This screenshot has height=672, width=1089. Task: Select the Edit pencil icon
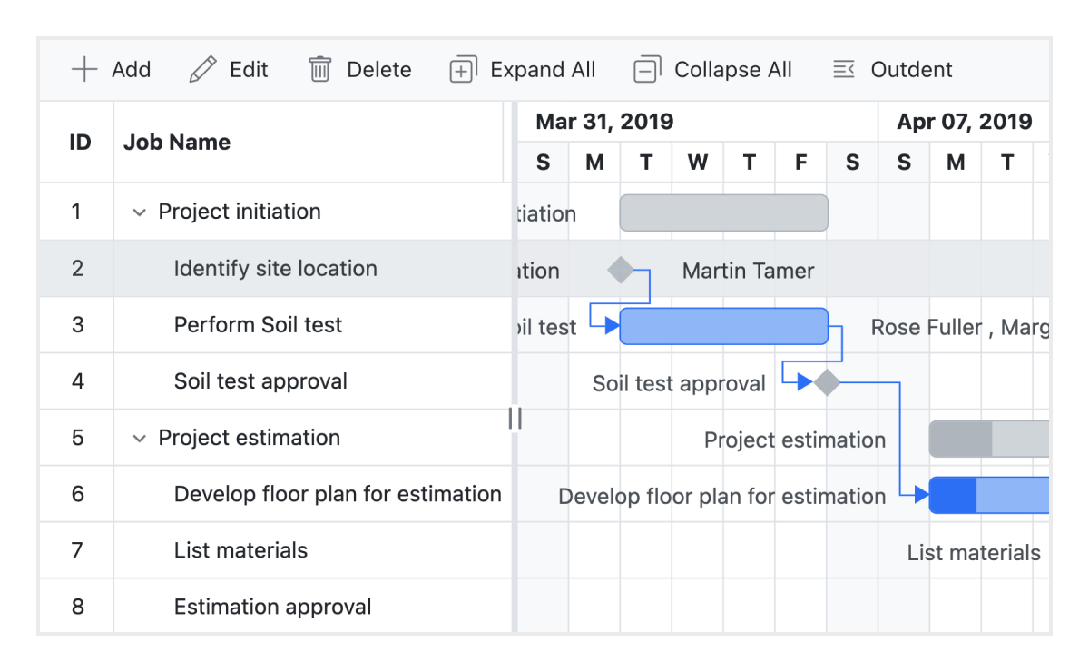coord(203,69)
